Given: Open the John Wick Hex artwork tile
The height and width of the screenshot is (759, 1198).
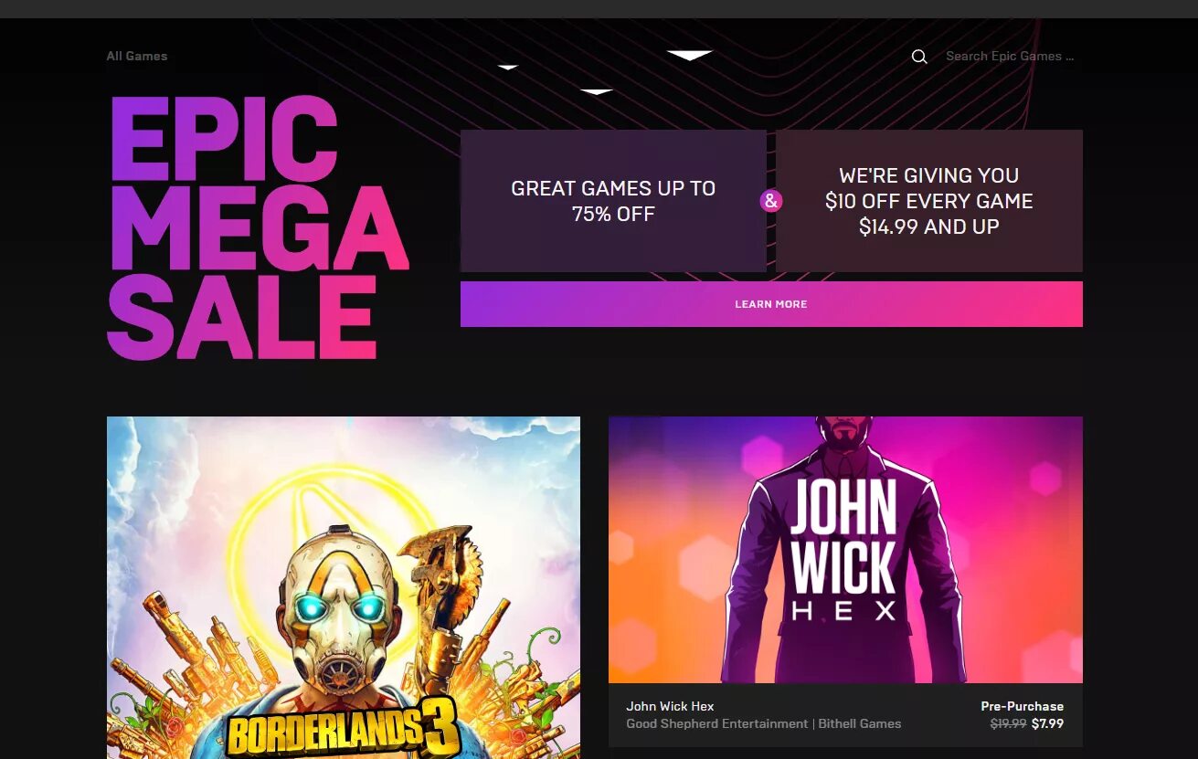Looking at the screenshot, I should 845,550.
